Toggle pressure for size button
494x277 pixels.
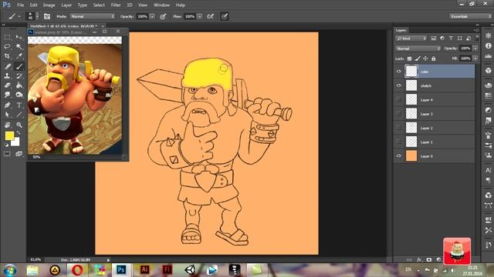pos(225,16)
